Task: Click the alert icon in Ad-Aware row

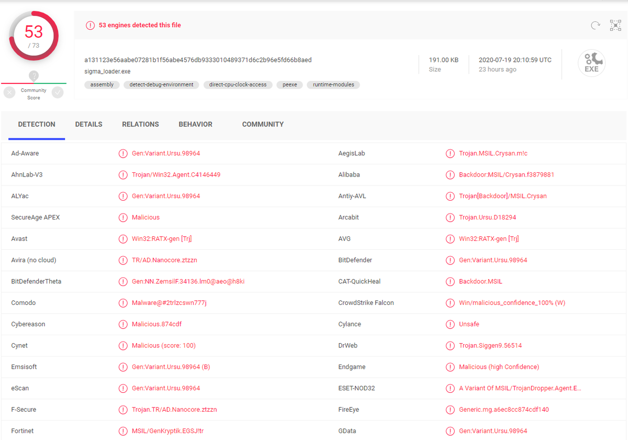Action: 123,153
